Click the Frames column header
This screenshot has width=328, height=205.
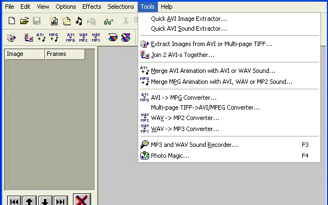click(65, 54)
